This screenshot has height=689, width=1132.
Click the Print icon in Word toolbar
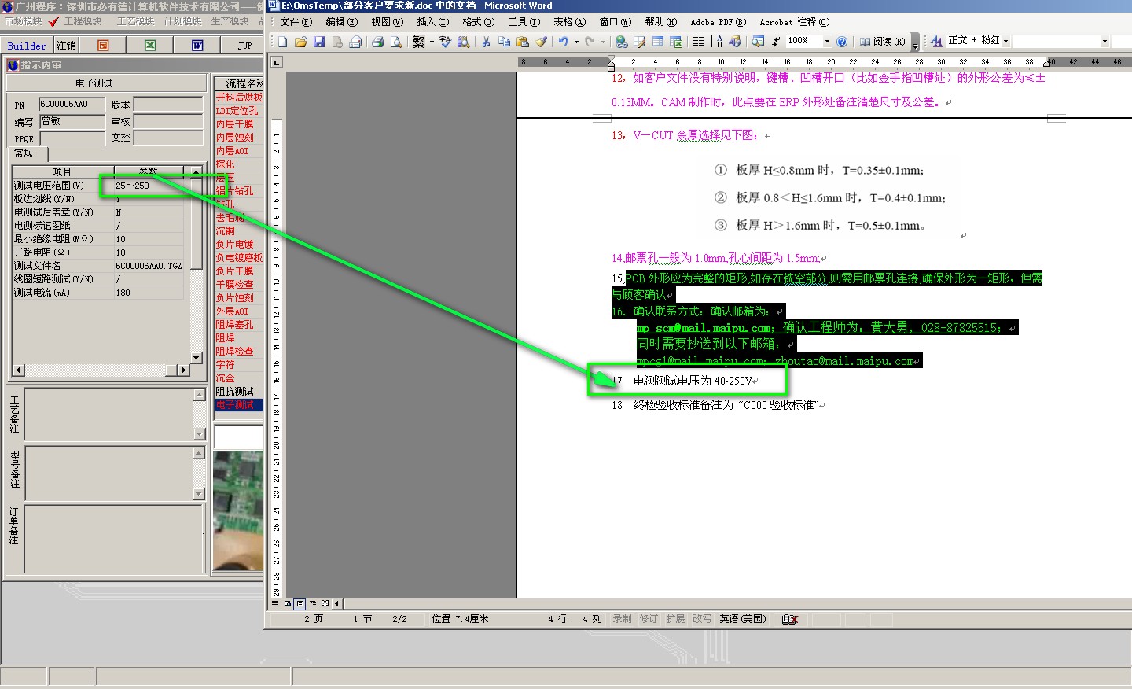377,42
